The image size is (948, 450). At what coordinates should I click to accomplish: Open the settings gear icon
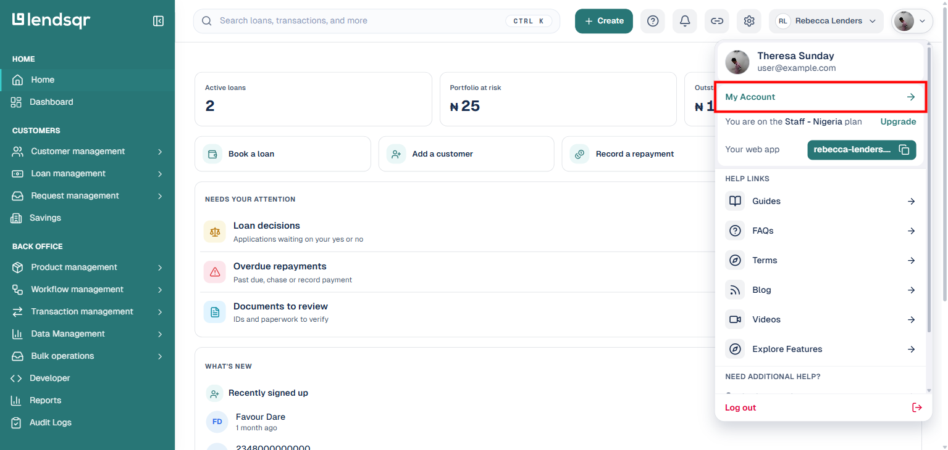point(749,21)
